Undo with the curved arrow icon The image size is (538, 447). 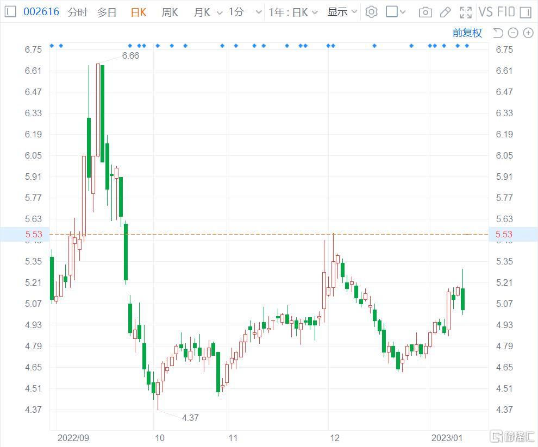point(498,33)
